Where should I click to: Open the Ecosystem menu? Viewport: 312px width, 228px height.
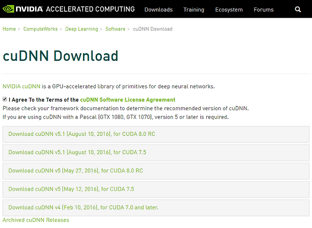click(229, 10)
